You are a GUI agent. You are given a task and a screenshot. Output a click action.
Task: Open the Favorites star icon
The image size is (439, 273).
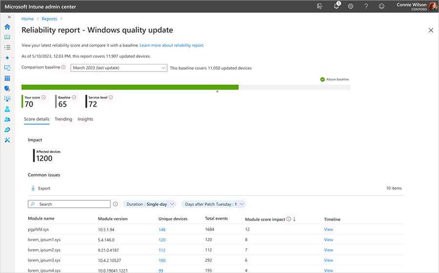click(7, 58)
